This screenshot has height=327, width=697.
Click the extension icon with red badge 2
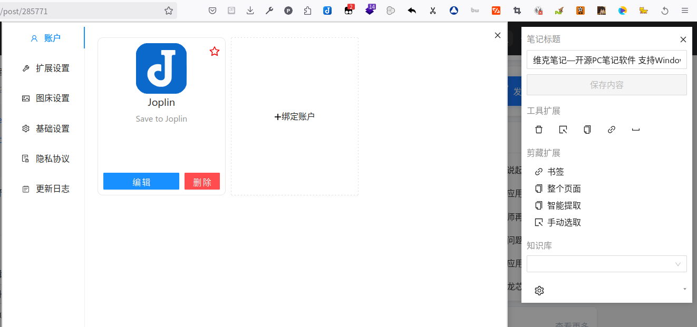click(x=349, y=10)
